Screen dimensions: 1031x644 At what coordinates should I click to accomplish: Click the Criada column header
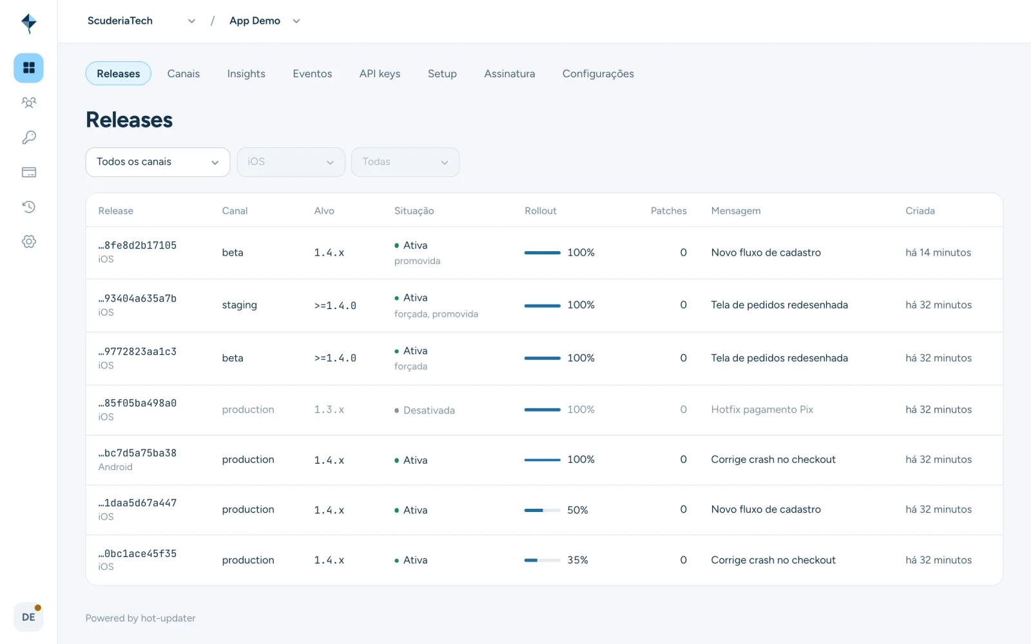tap(920, 211)
